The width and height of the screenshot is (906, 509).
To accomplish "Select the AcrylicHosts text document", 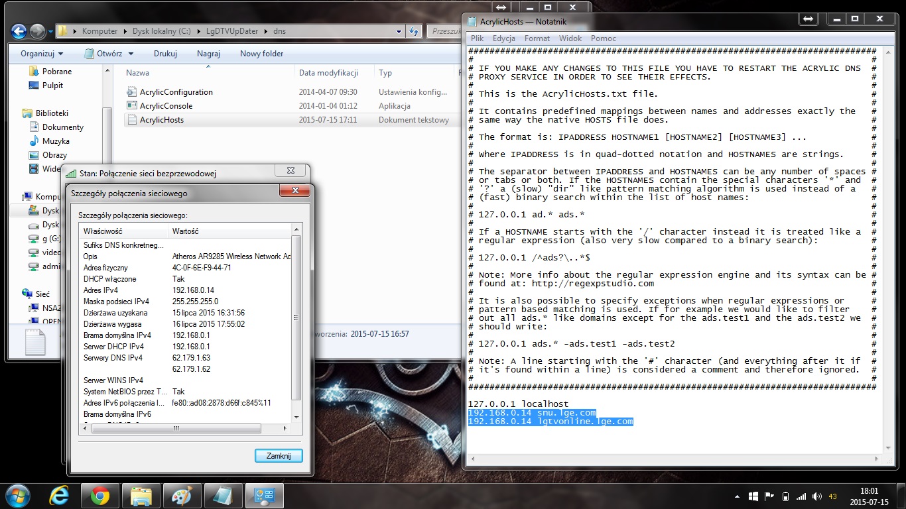I will 161,120.
